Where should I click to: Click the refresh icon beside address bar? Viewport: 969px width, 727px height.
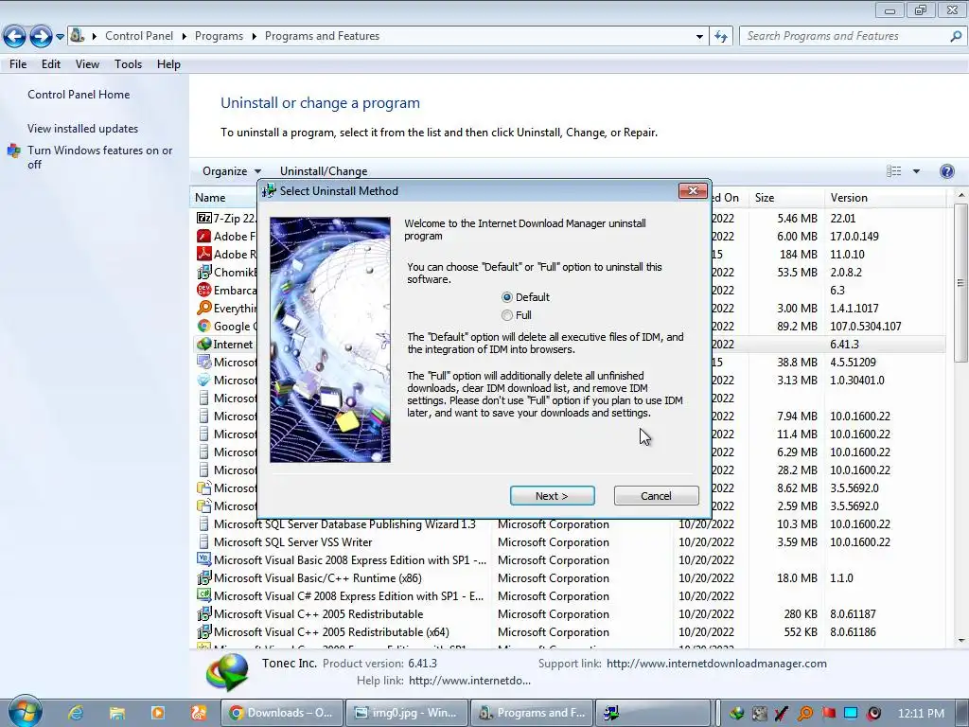(x=721, y=37)
